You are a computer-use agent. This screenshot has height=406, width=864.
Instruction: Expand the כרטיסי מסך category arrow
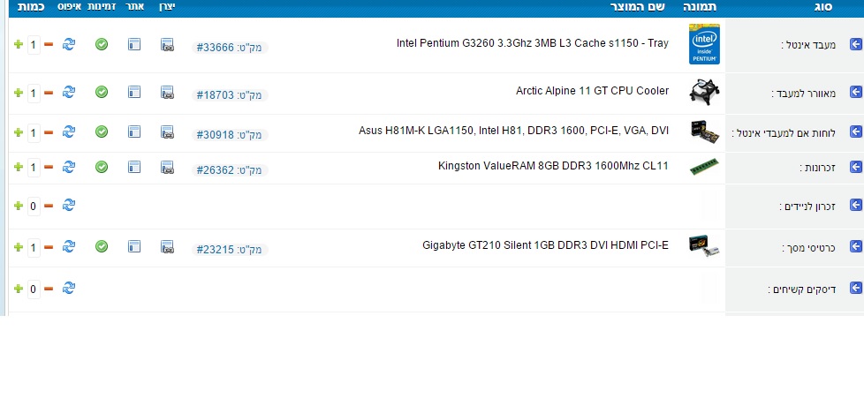pos(854,247)
